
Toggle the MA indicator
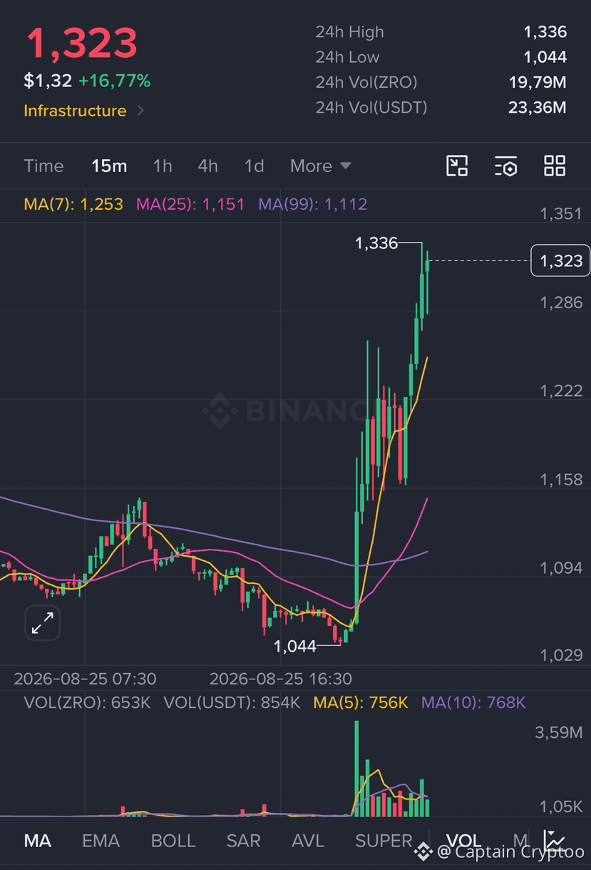pyautogui.click(x=38, y=841)
